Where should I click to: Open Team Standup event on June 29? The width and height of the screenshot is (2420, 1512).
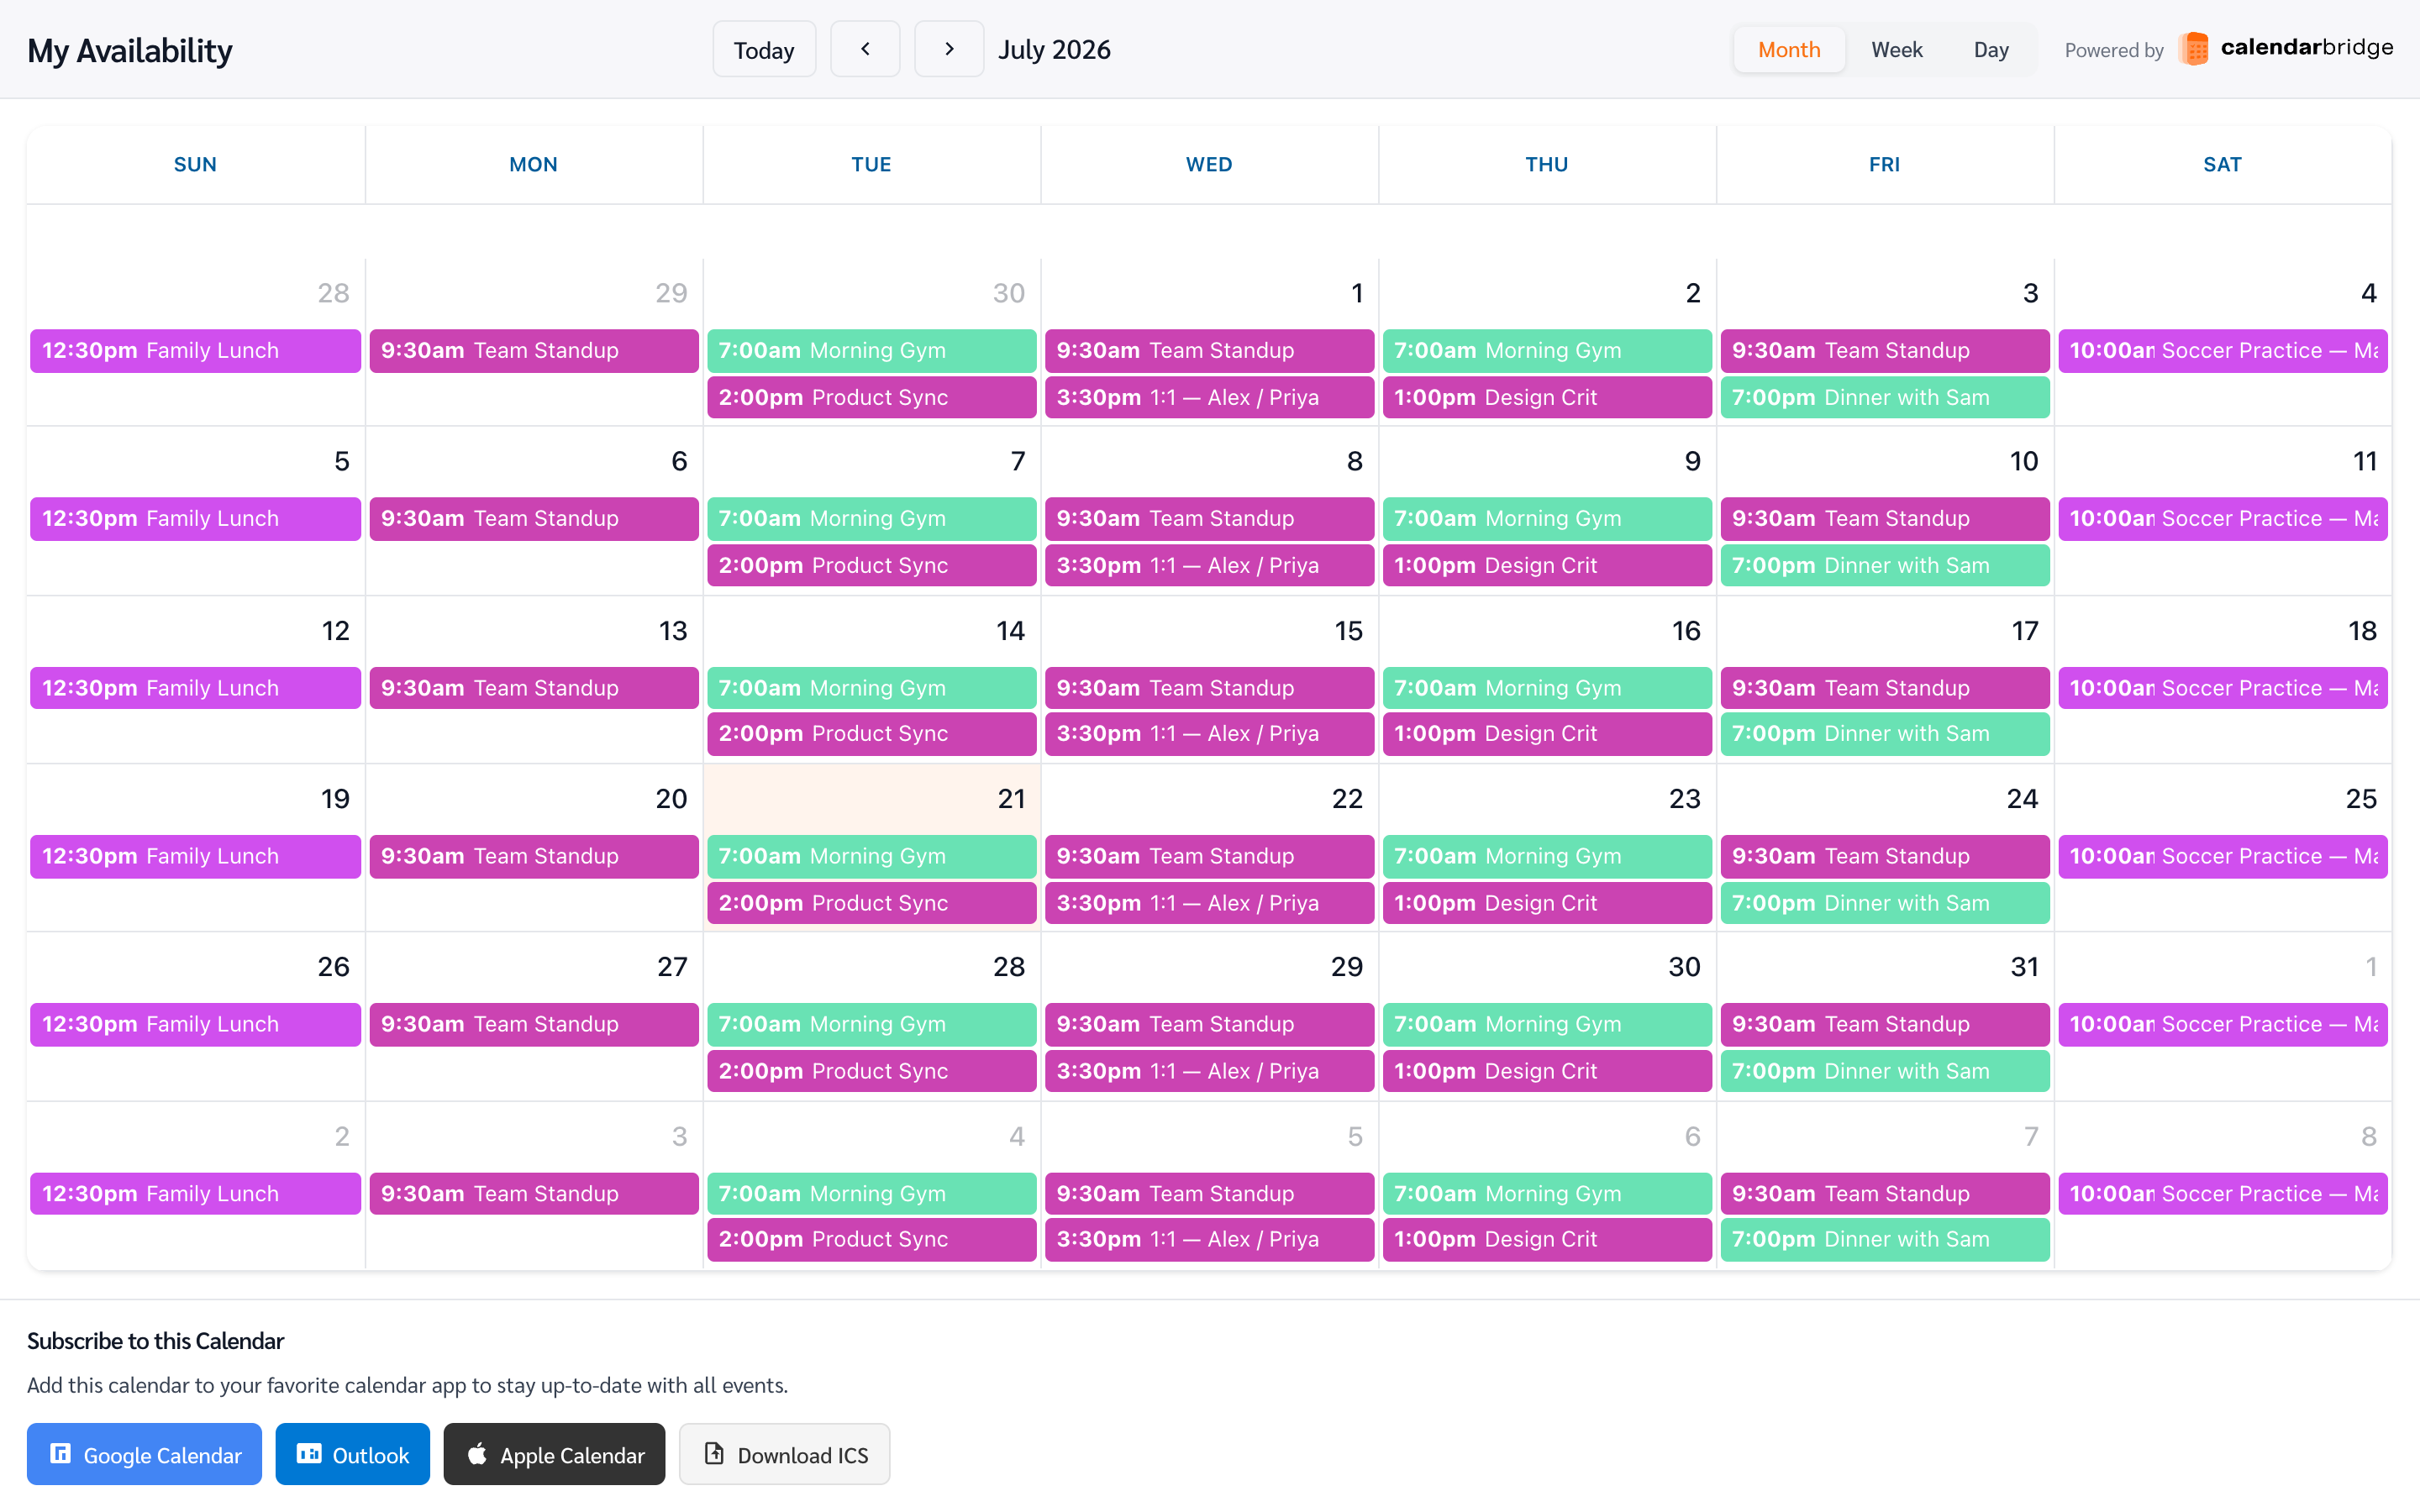(533, 351)
